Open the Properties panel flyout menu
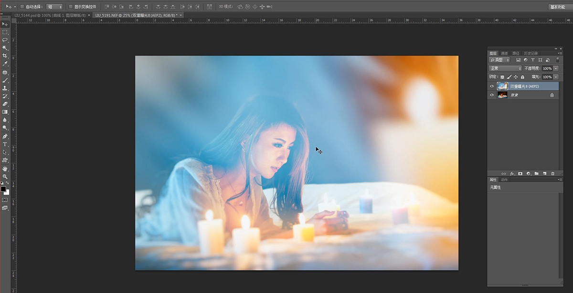Image resolution: width=573 pixels, height=293 pixels. pos(561,180)
